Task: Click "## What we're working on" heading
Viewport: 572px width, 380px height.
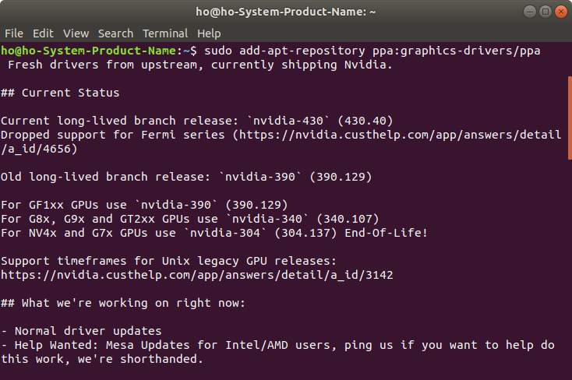Action: tap(123, 303)
